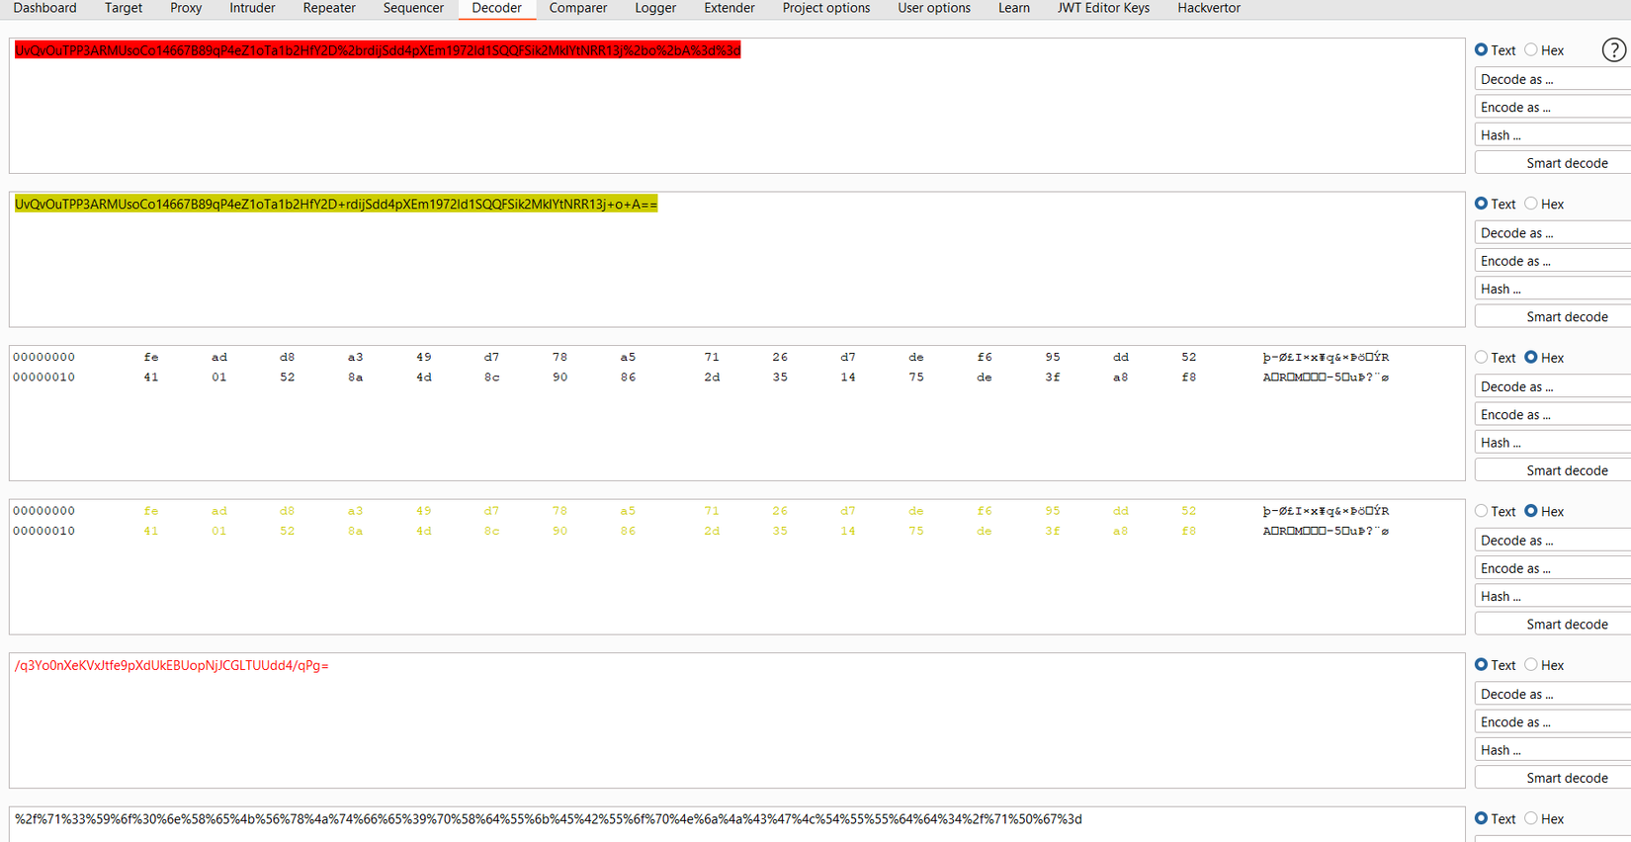Select byte 'f8' in yellow-byte hex panel
The height and width of the screenshot is (842, 1631).
[1188, 531]
